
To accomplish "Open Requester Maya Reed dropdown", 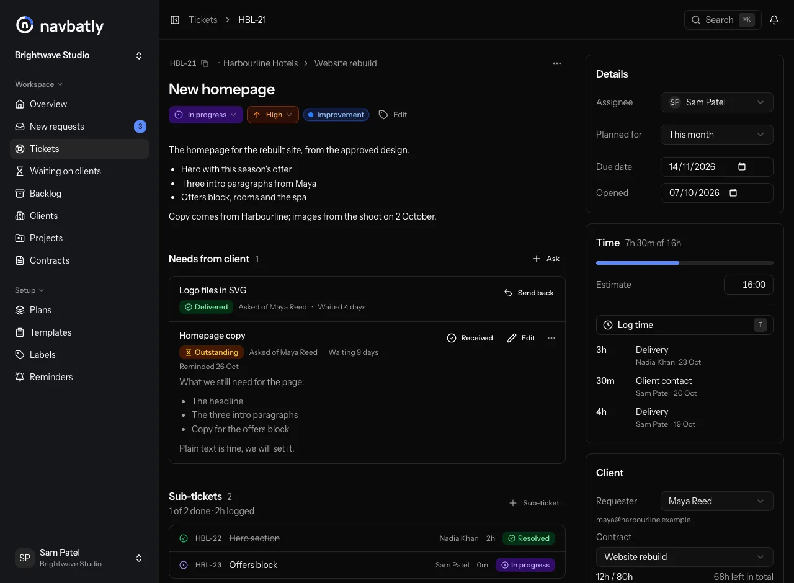I will pos(717,501).
